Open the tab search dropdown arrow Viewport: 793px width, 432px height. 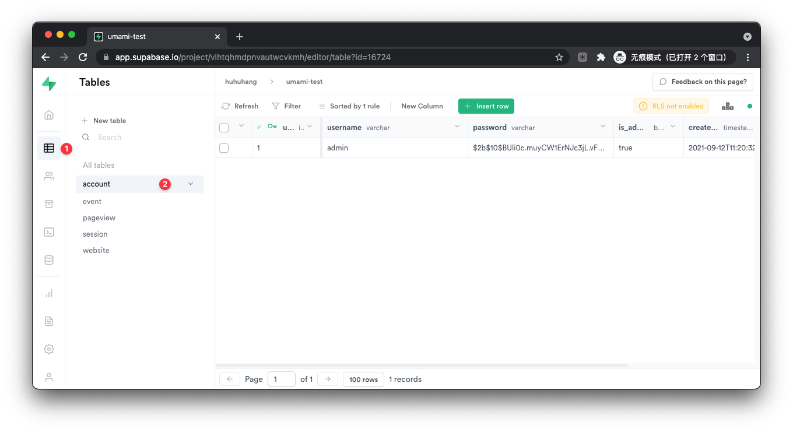748,37
